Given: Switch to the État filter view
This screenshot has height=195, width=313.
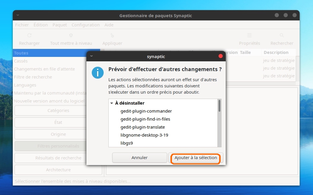Looking at the screenshot, I should [x=58, y=122].
